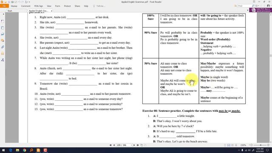Open the Security lock panel icon
Image resolution: width=272 pixels, height=153 pixels.
(x=3, y=54)
